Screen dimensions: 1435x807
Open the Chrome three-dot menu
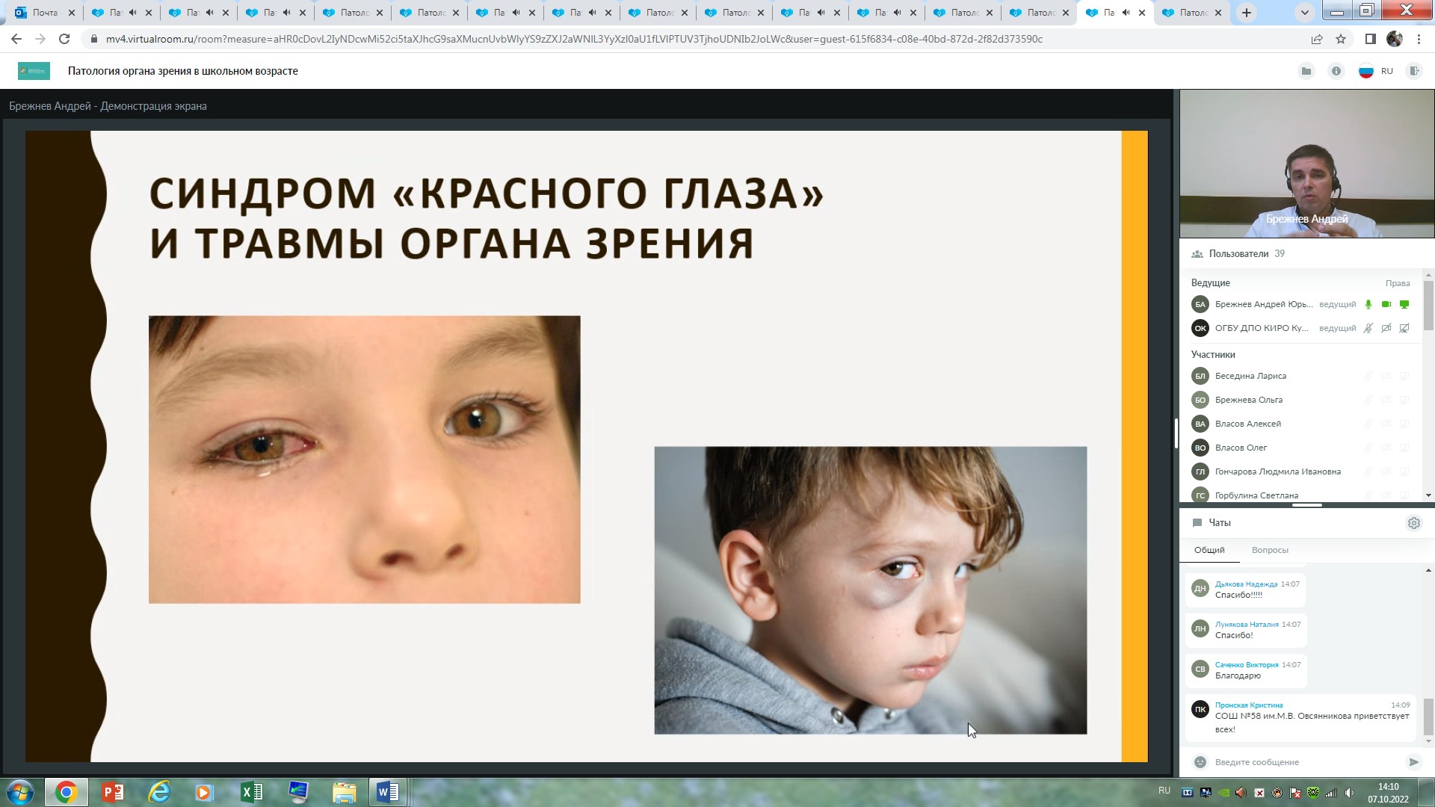click(1419, 39)
